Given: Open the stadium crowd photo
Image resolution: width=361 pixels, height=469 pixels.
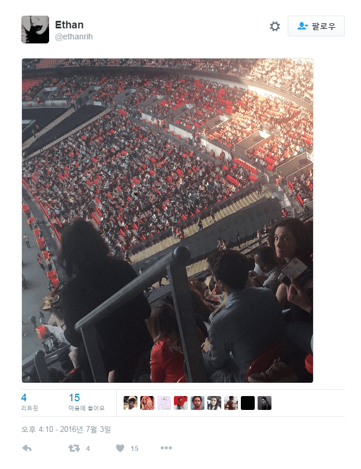Looking at the screenshot, I should tap(168, 221).
